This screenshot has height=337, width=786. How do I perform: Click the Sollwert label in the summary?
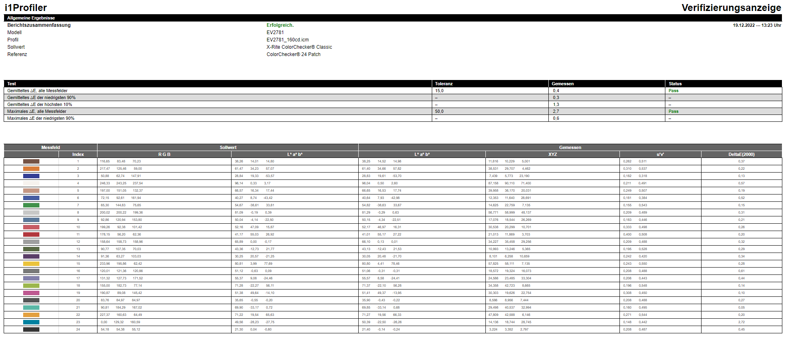(16, 47)
